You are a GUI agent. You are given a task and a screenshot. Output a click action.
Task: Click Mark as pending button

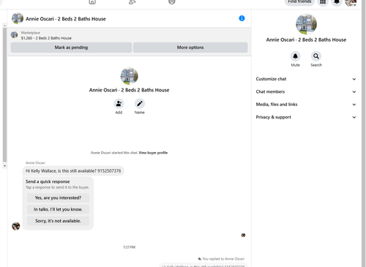point(71,48)
